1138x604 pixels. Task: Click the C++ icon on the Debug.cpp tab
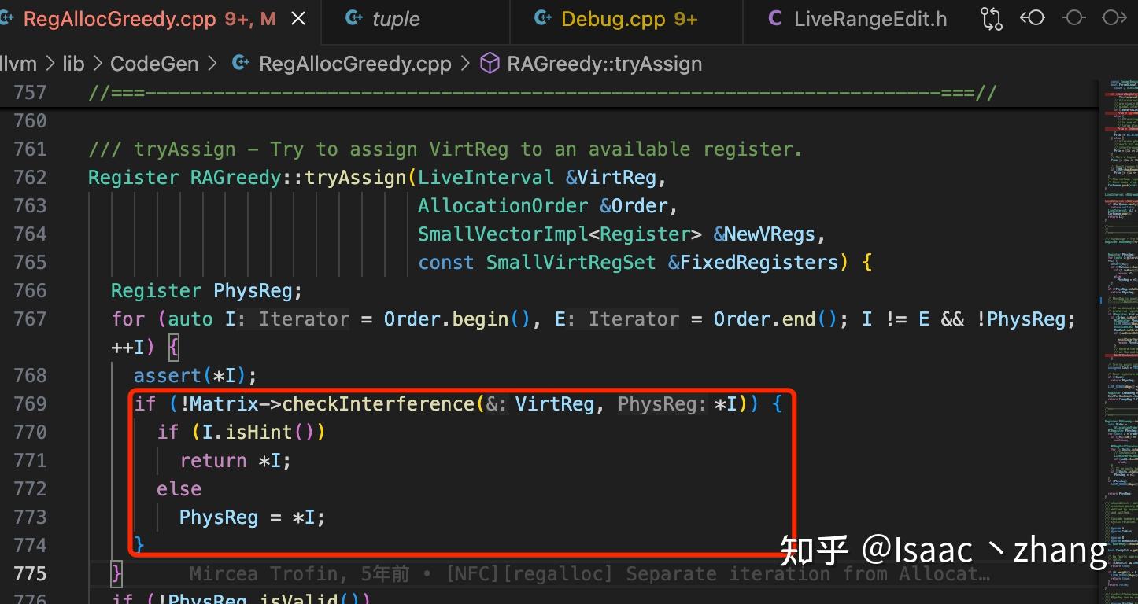tap(543, 18)
